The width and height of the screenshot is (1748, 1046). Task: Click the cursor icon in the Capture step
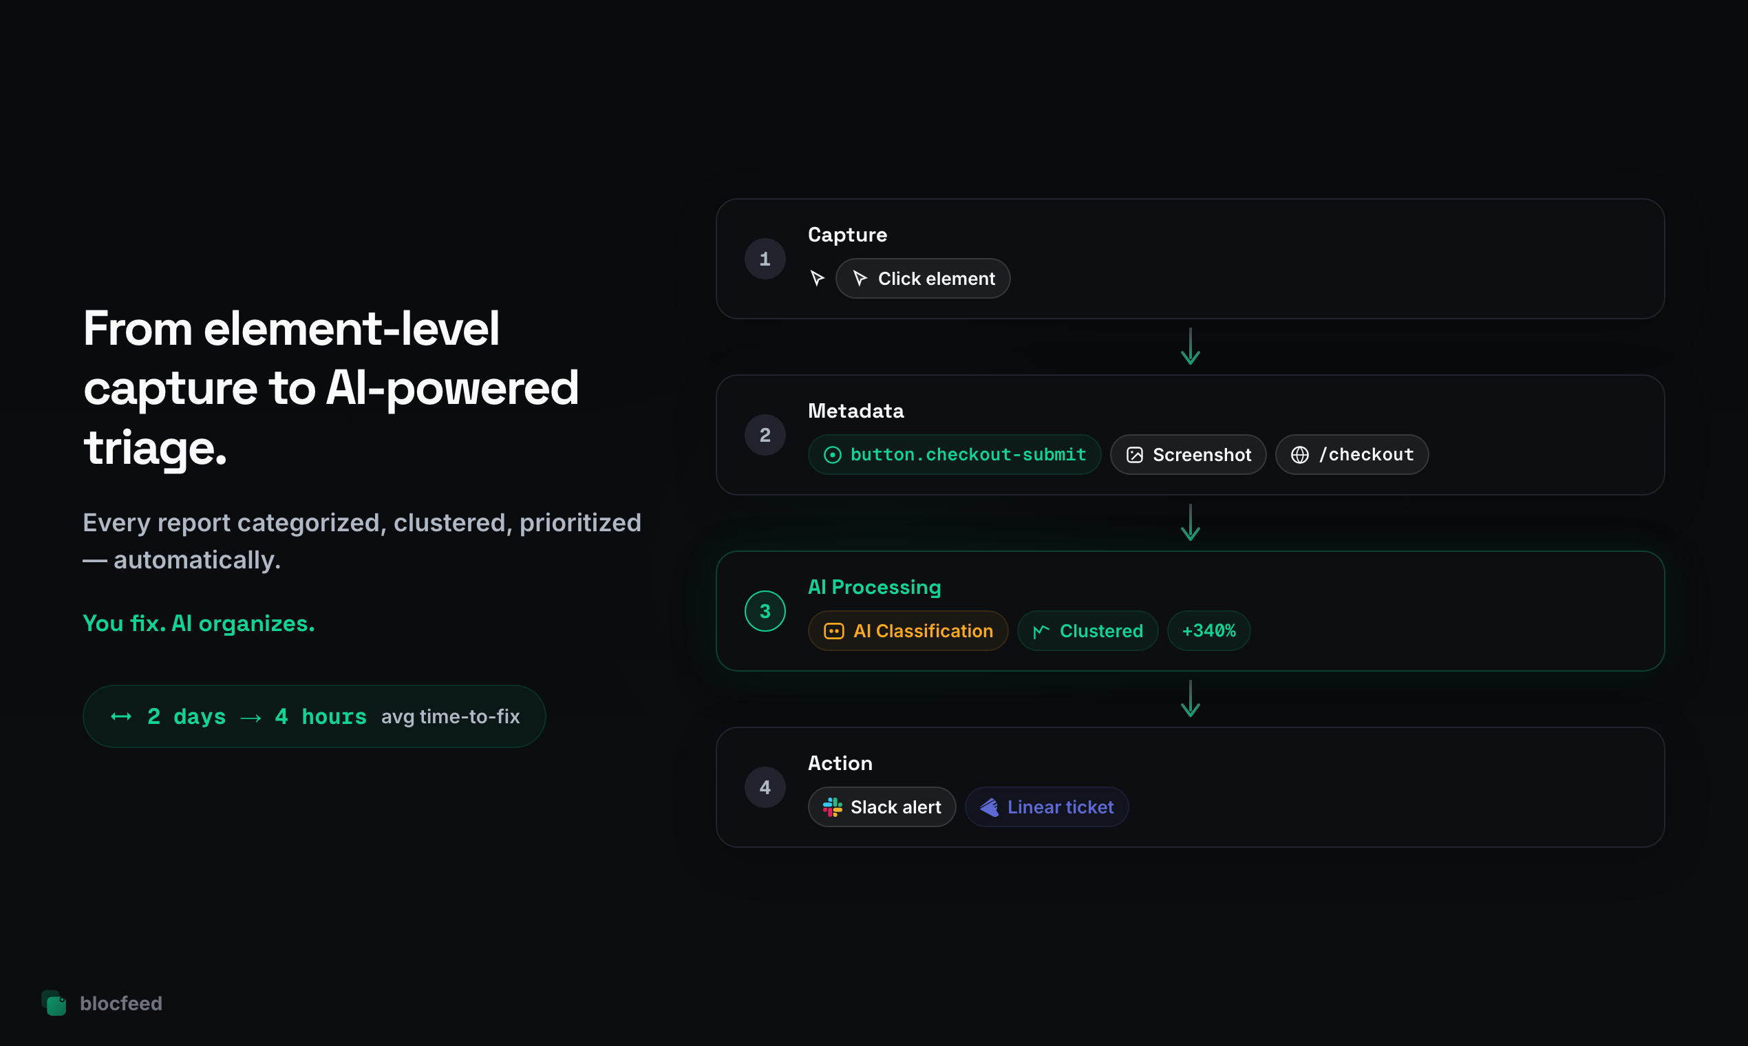pos(818,278)
